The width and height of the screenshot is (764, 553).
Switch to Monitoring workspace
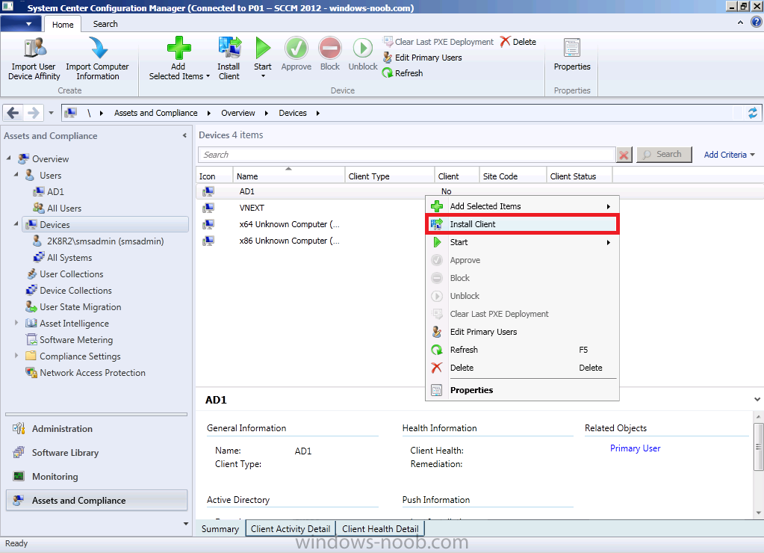coord(96,477)
